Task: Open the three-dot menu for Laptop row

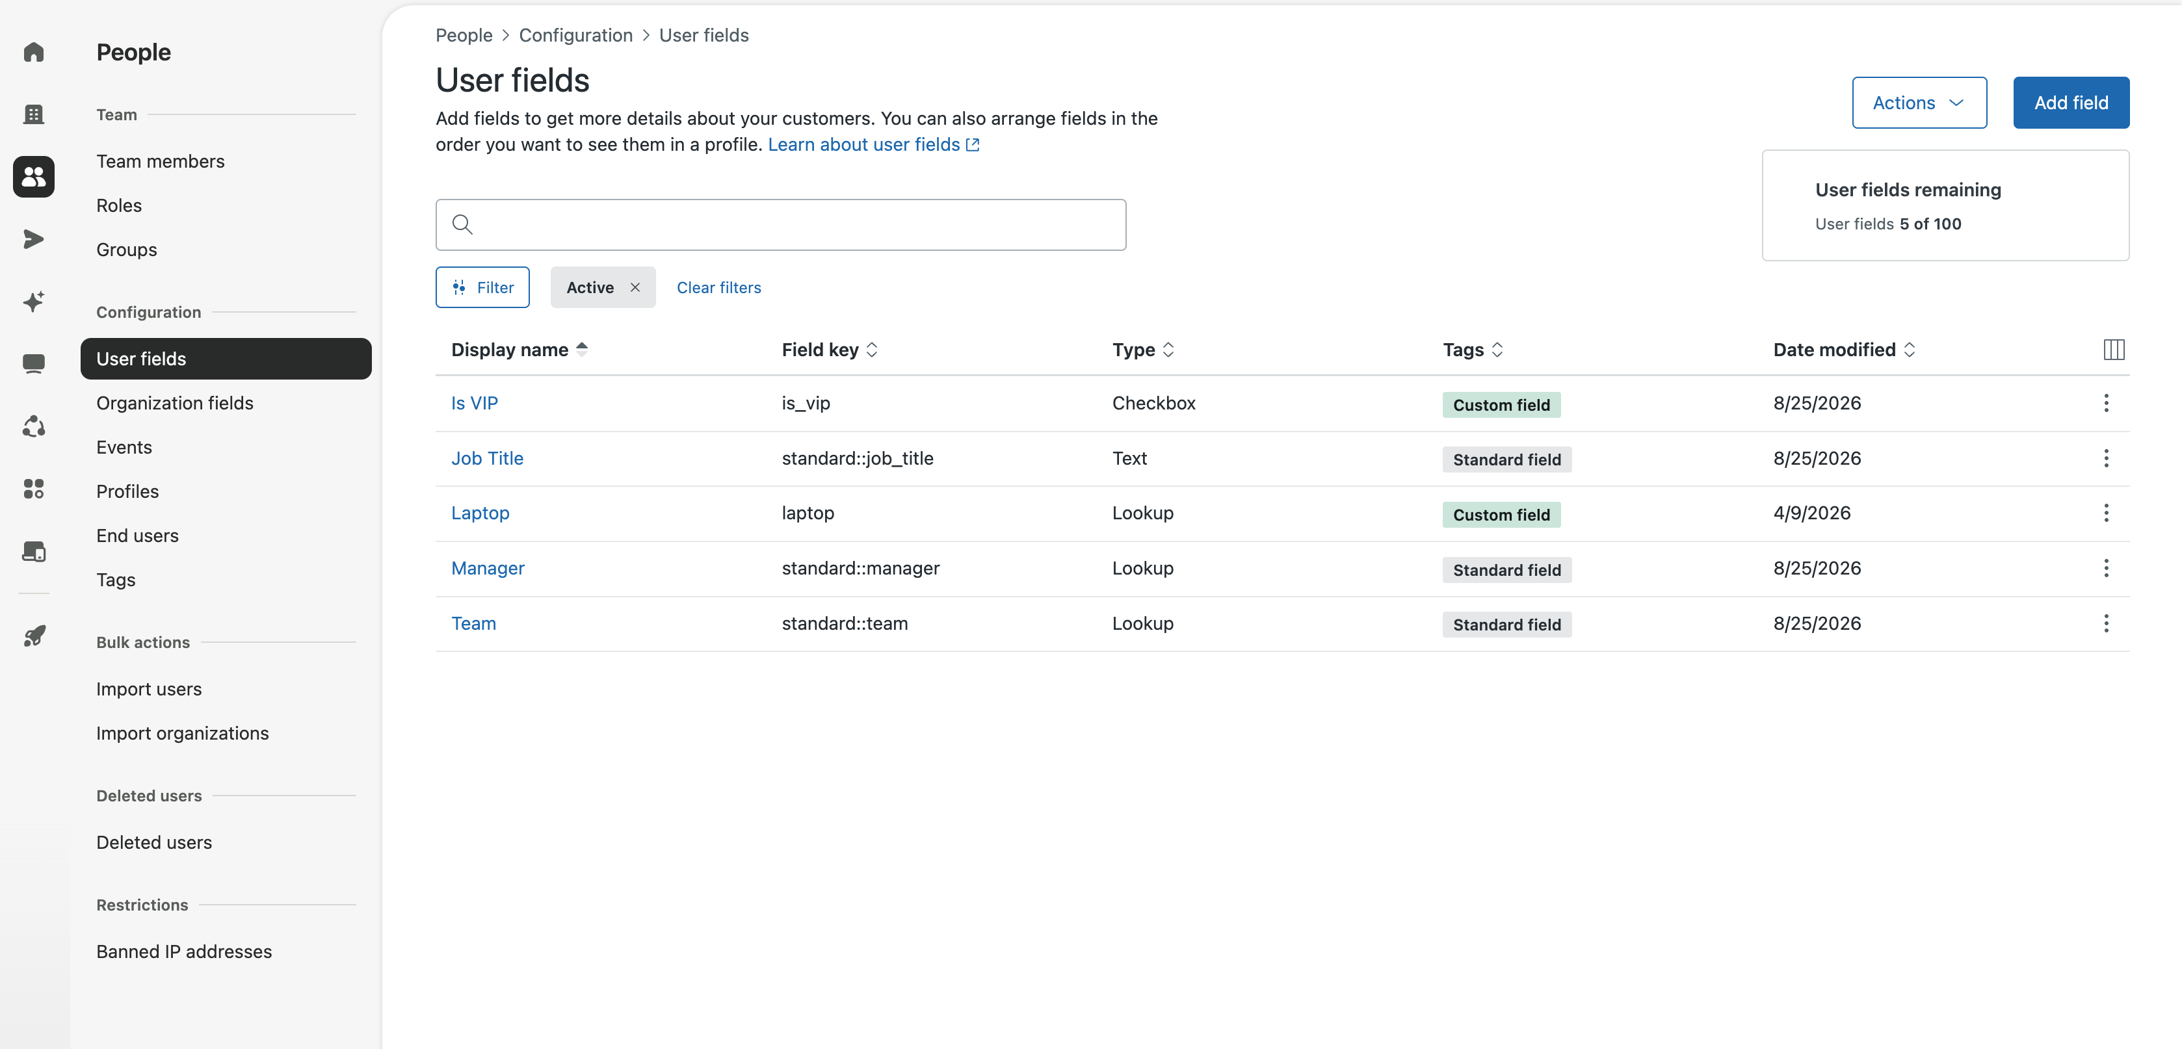Action: [x=2106, y=513]
